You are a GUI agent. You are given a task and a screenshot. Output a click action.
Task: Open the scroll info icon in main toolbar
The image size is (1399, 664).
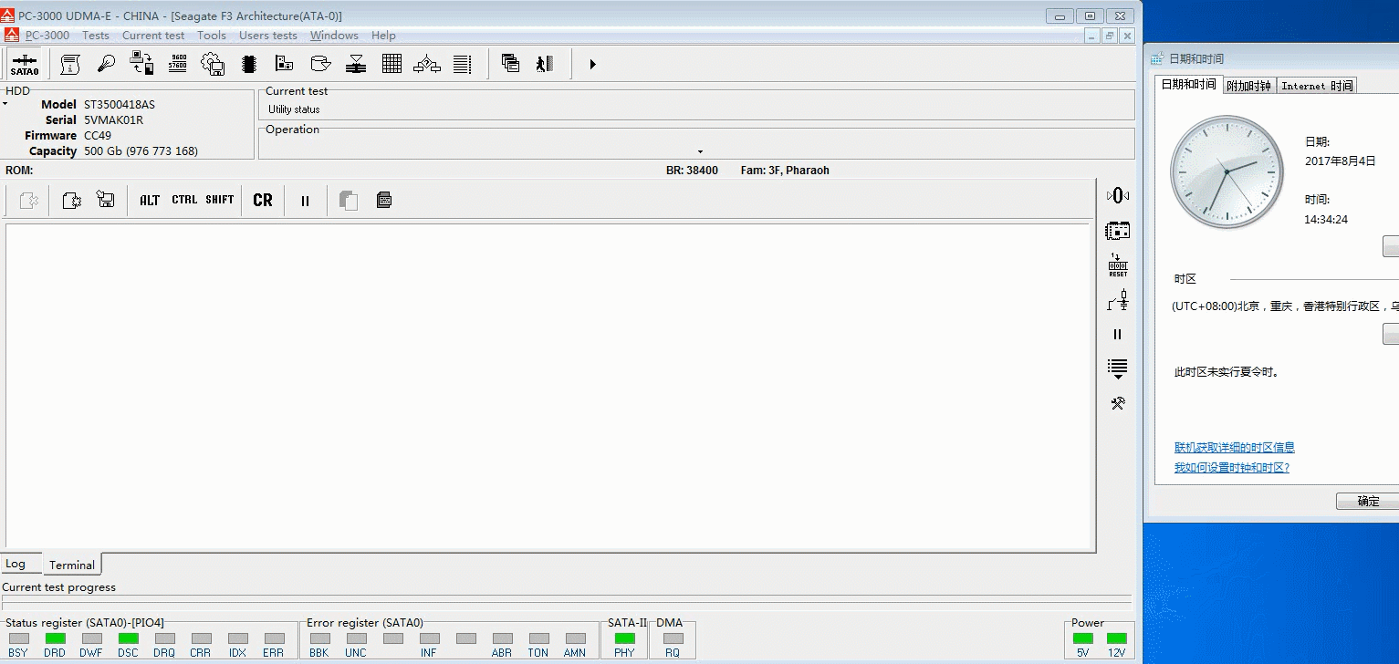click(70, 64)
